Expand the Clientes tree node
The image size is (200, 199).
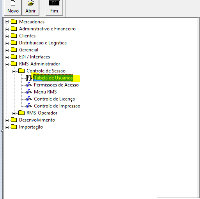[x=7, y=36]
